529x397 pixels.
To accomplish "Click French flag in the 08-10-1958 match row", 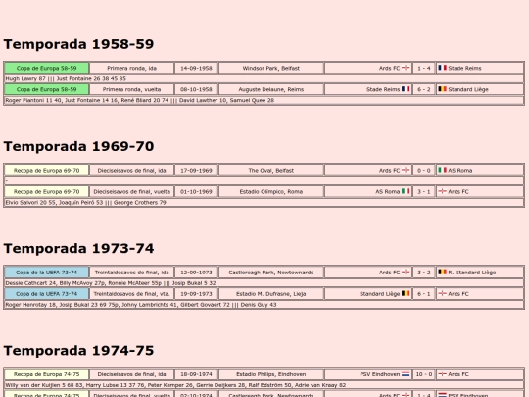I will 406,89.
